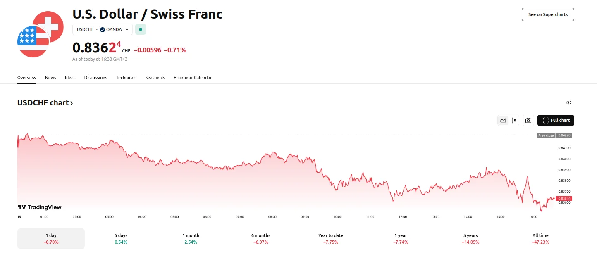Select the 6 months time range
The image size is (597, 259).
click(260, 239)
